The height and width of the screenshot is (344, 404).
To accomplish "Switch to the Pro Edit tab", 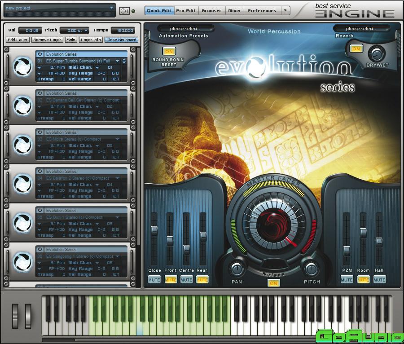I will [x=186, y=11].
